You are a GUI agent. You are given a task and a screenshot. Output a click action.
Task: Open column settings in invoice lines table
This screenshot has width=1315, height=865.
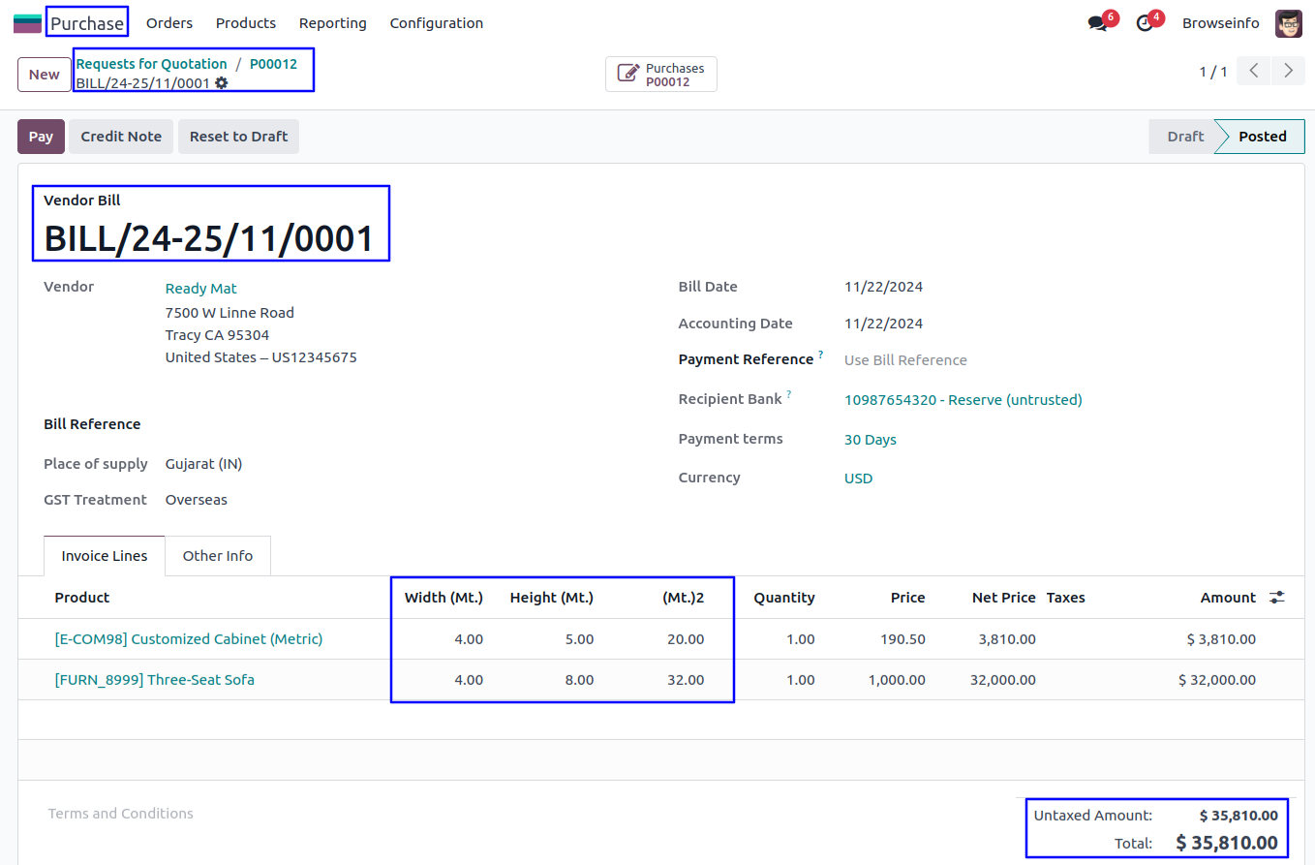pyautogui.click(x=1277, y=598)
